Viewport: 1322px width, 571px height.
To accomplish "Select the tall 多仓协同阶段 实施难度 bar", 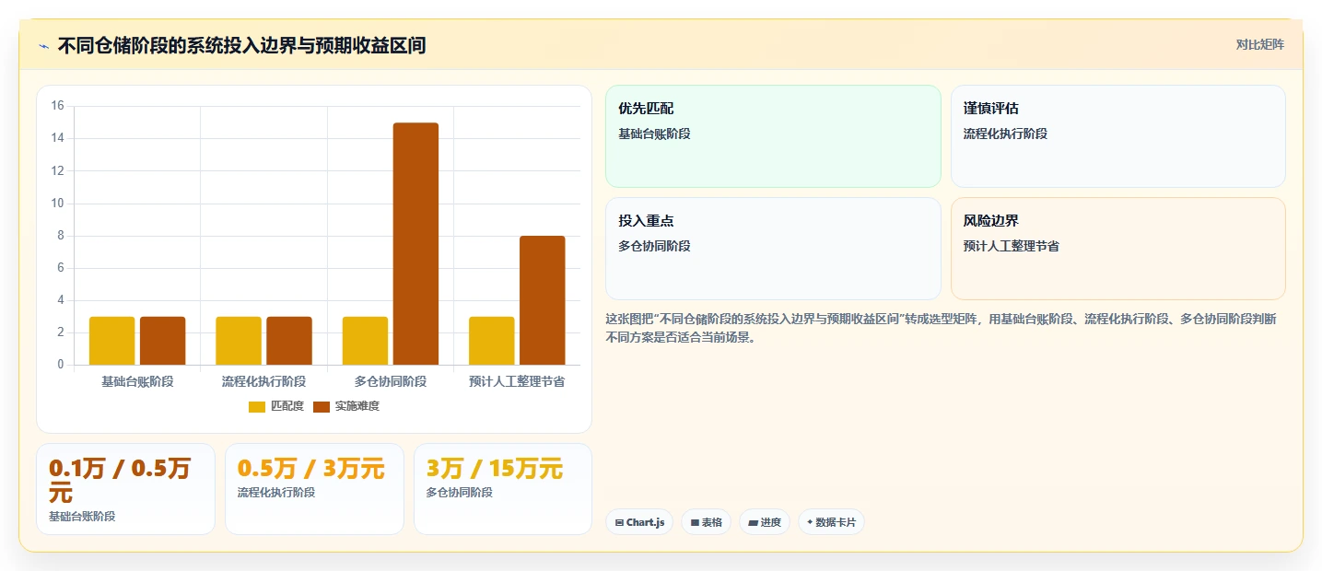I will [x=415, y=244].
